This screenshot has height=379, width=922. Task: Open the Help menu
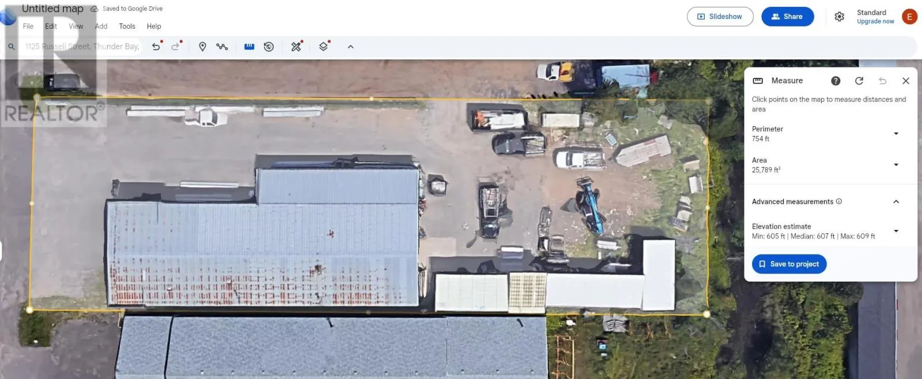154,26
